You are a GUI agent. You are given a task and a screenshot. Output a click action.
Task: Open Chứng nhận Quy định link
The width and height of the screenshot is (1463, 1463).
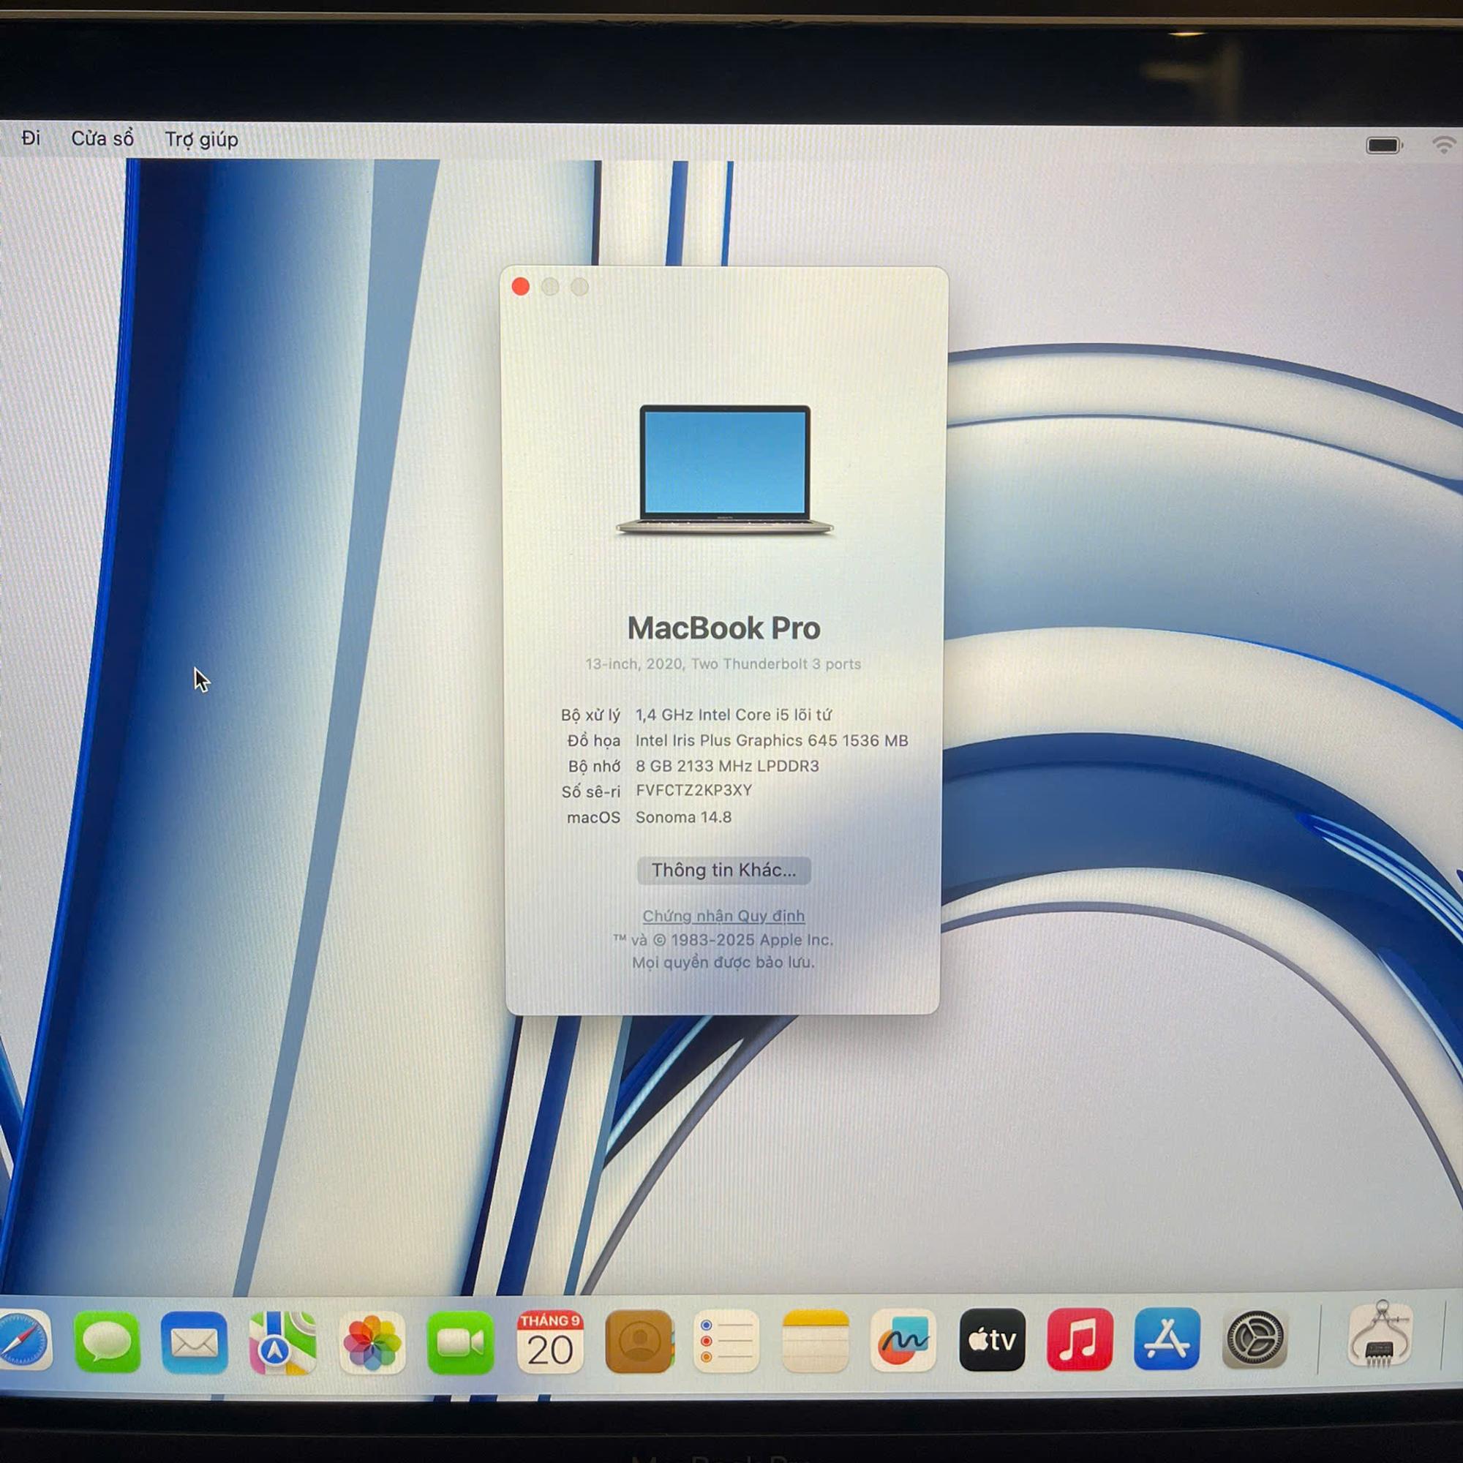tap(724, 916)
